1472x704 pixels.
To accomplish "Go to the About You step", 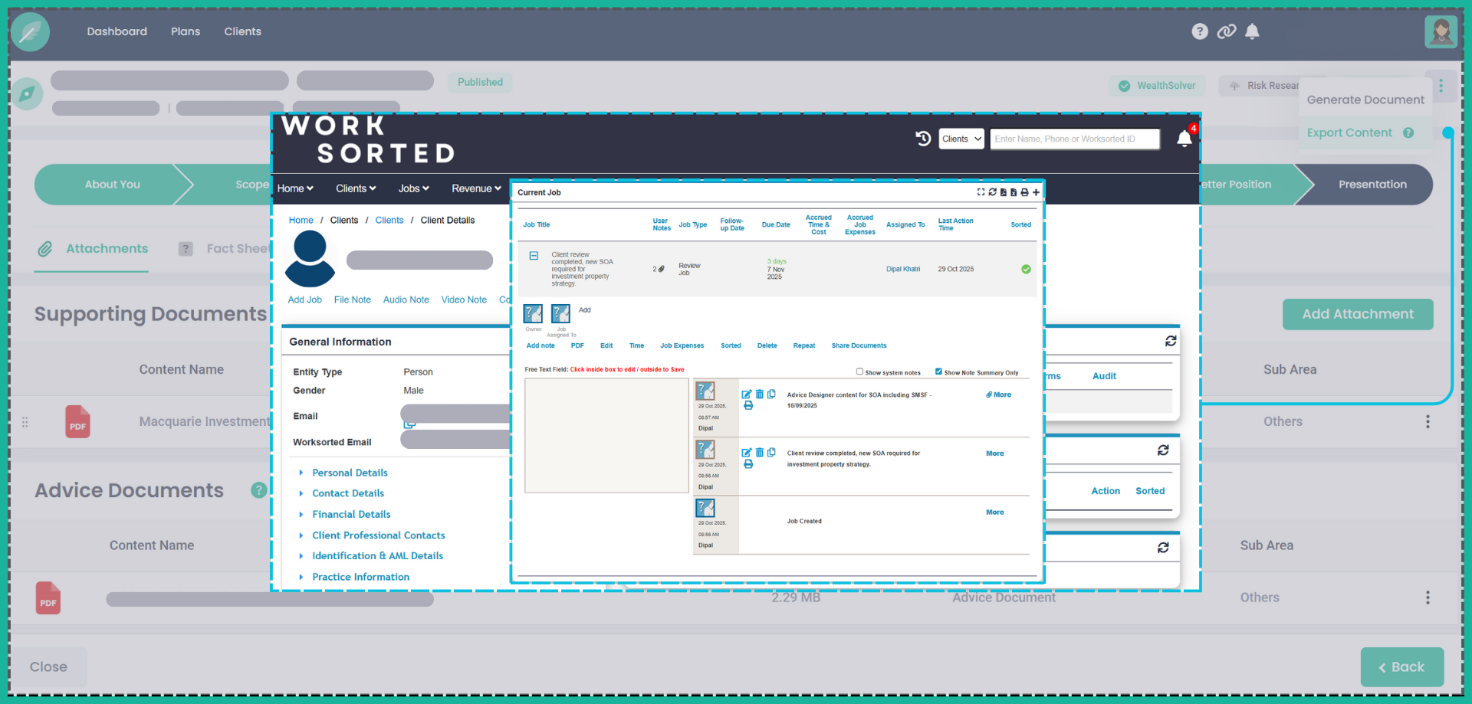I will coord(113,185).
